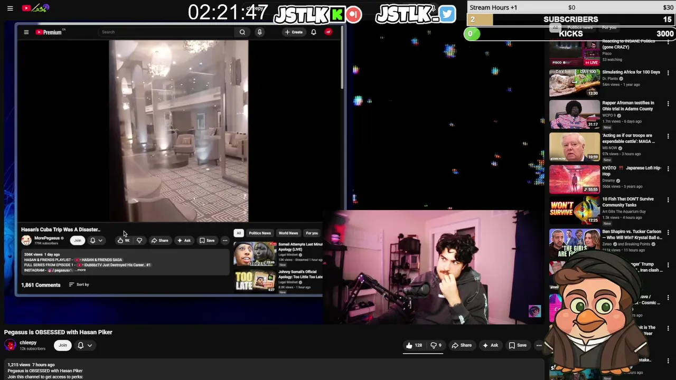Image resolution: width=676 pixels, height=380 pixels.
Task: Expand description with ...more link
Action: [x=80, y=270]
